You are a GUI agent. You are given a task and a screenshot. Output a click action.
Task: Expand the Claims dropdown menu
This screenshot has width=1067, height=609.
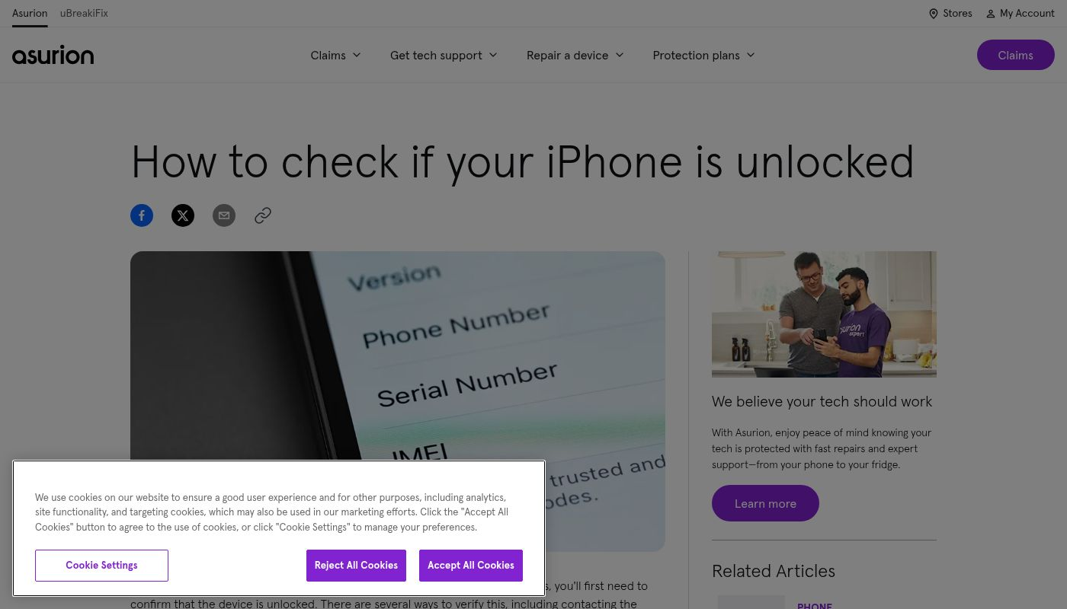(335, 56)
